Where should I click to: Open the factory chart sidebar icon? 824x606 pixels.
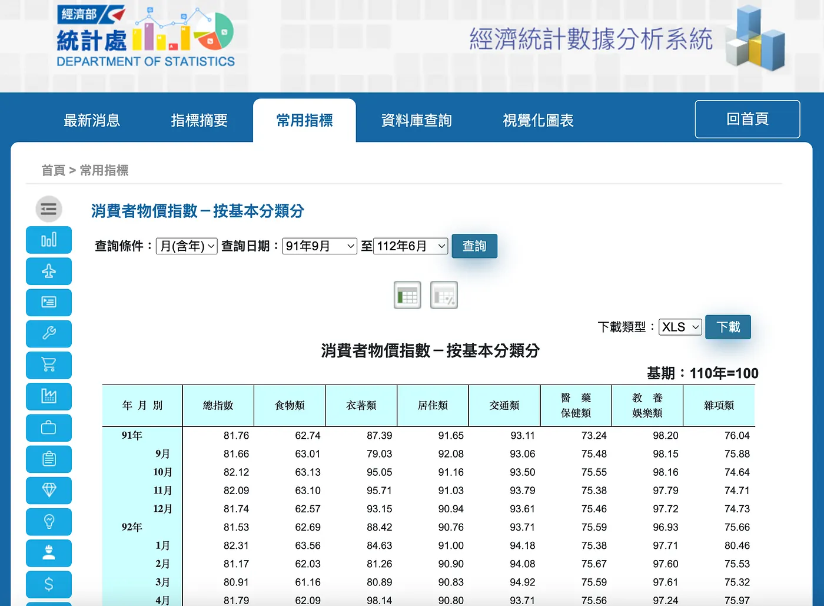[x=49, y=396]
